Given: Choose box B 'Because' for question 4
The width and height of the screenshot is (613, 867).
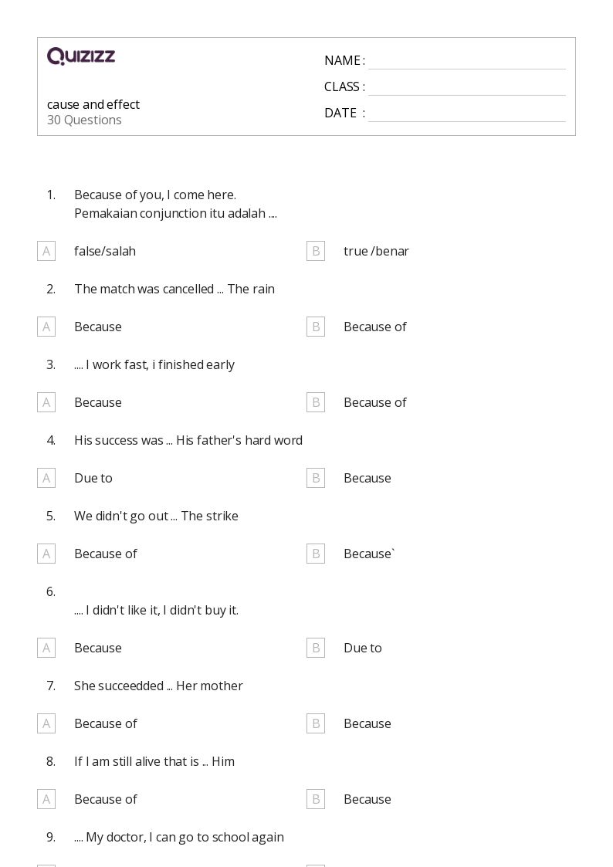Looking at the screenshot, I should (316, 479).
